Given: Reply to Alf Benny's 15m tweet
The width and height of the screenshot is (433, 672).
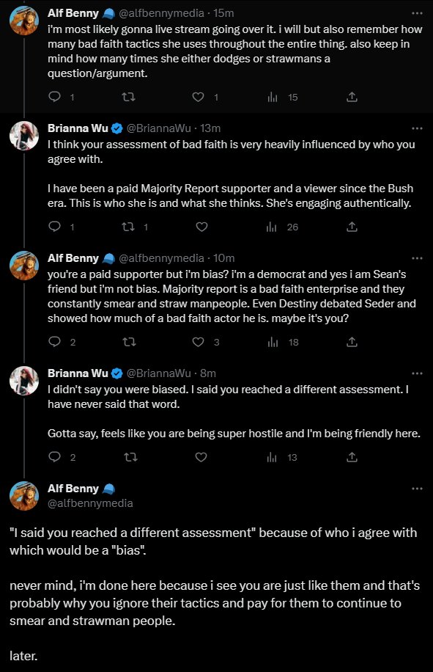Looking at the screenshot, I should click(x=55, y=97).
